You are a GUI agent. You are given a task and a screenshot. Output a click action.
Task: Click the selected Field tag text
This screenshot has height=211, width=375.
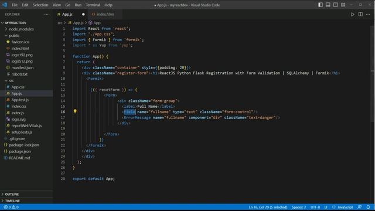(129, 112)
